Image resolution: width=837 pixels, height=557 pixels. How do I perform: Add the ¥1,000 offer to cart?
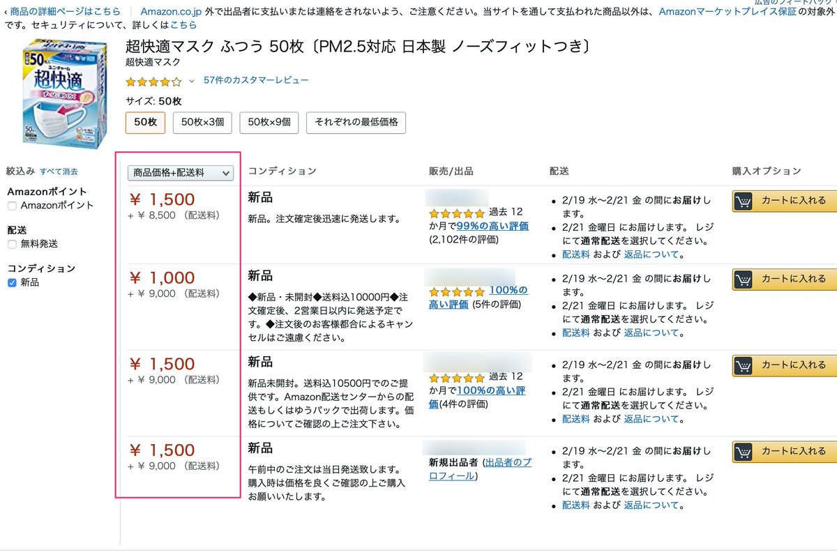[784, 279]
